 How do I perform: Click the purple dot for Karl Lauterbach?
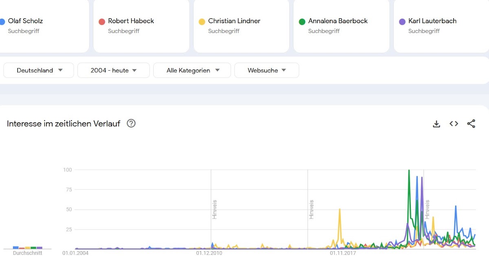pyautogui.click(x=402, y=22)
